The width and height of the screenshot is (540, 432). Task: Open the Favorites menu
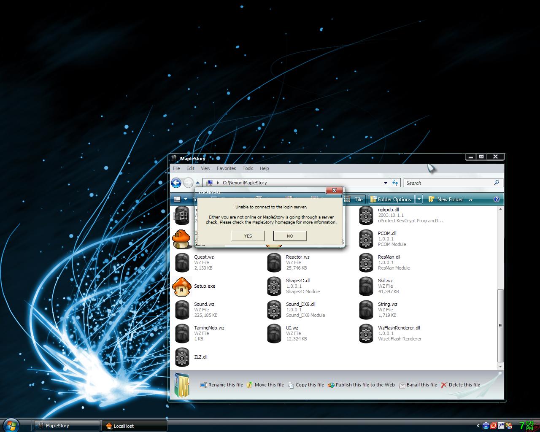(226, 168)
